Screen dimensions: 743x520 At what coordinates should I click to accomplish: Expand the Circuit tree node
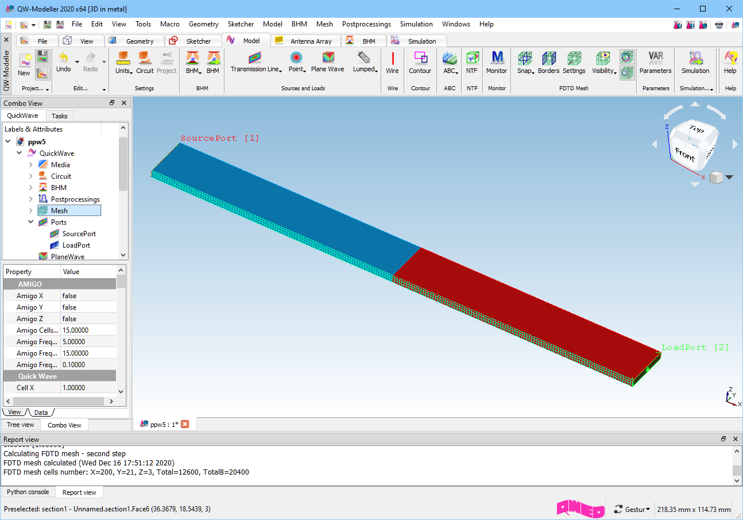[30, 176]
